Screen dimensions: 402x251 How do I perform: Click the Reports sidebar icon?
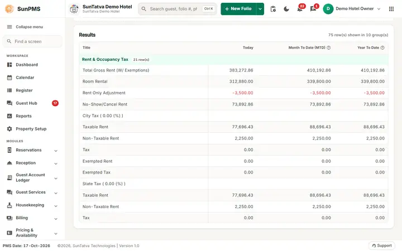(9, 116)
